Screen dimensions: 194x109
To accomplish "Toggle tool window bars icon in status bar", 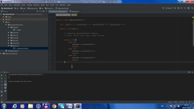I will pyautogui.click(x=2, y=102).
